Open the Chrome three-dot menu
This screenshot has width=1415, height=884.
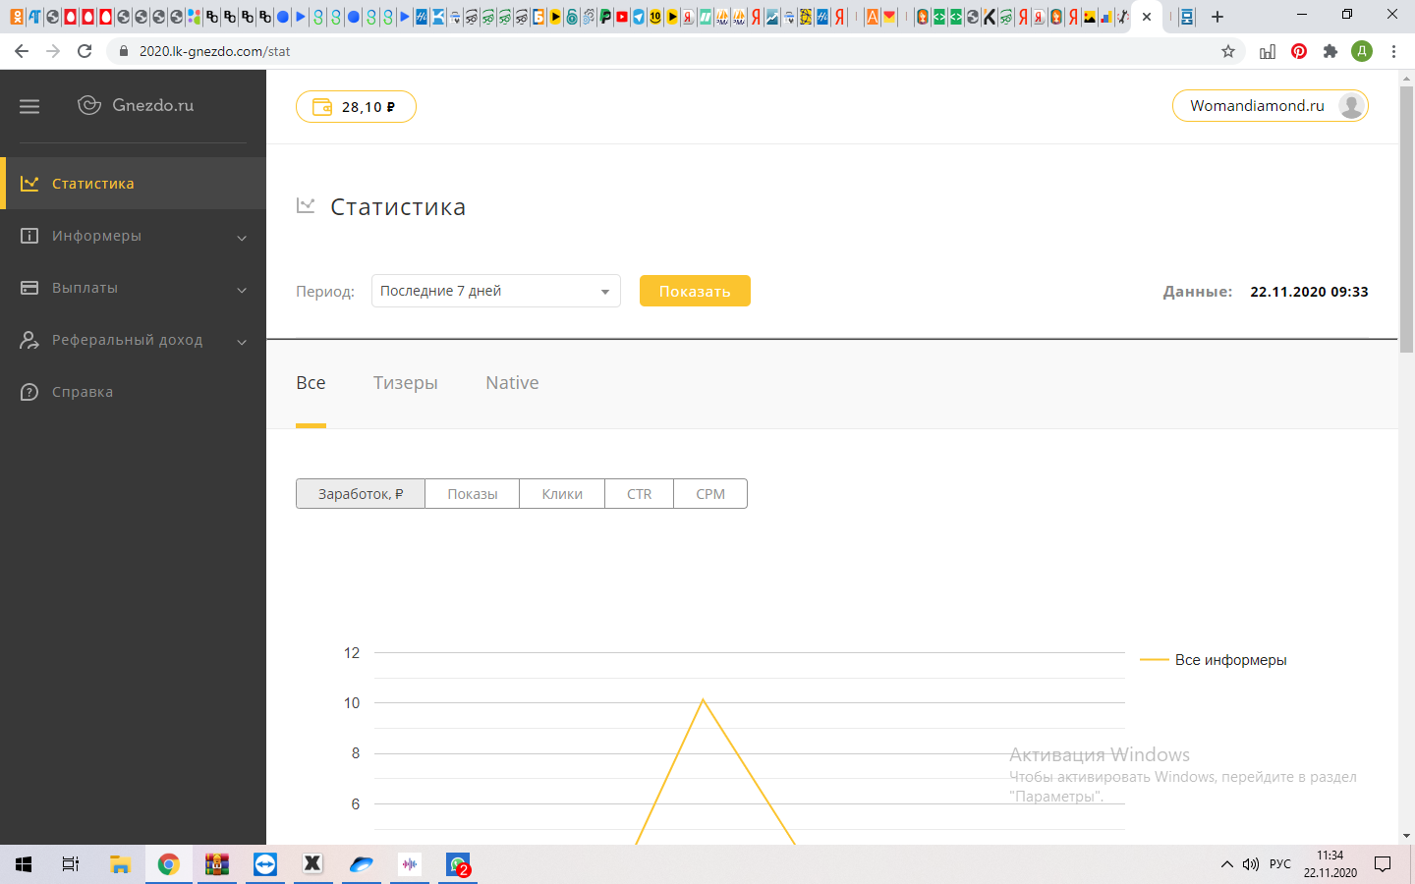(x=1393, y=51)
